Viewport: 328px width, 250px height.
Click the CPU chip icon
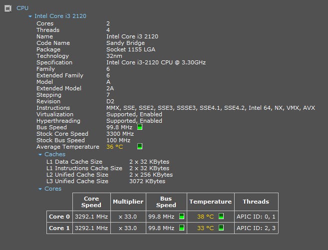pos(8,8)
